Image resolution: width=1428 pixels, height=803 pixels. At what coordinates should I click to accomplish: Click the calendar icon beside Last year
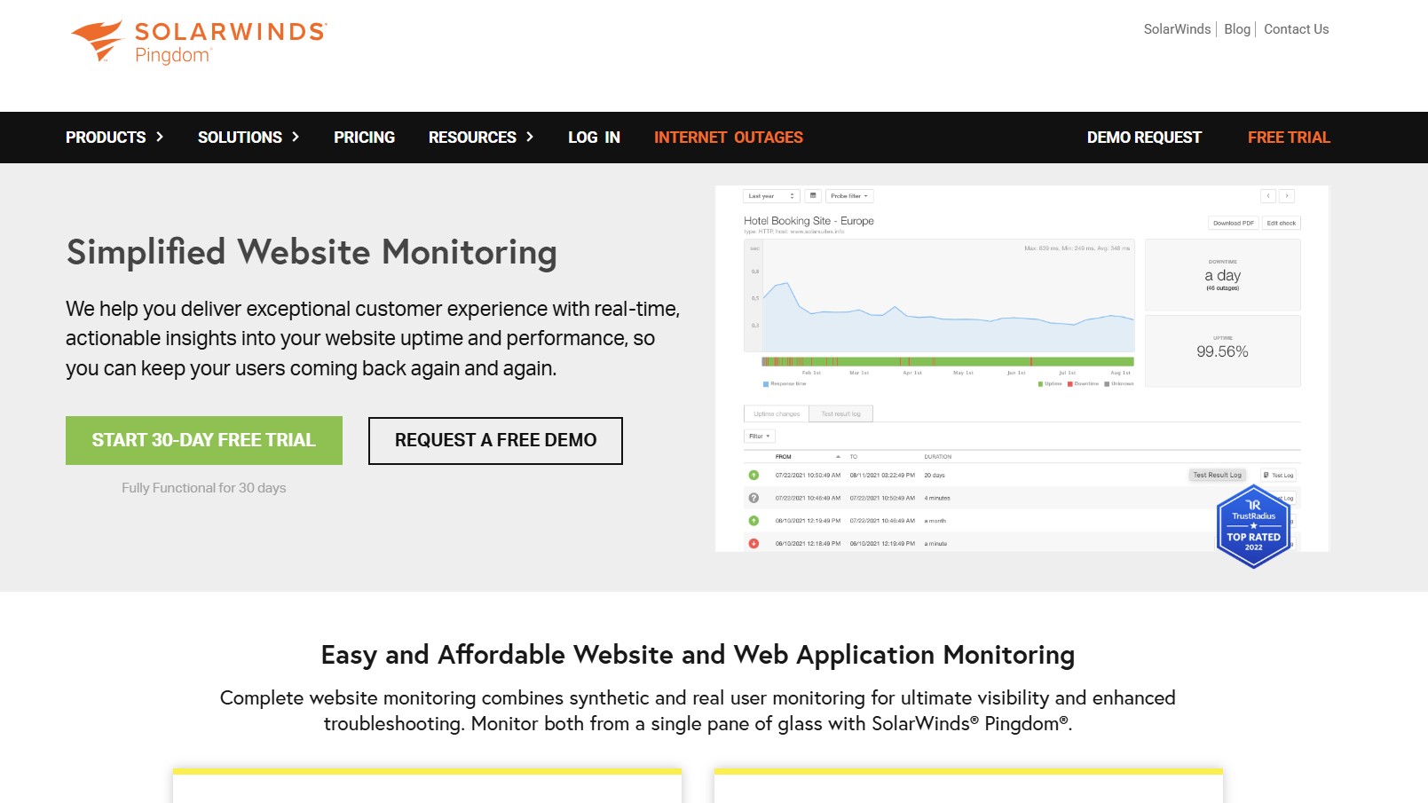click(x=813, y=196)
